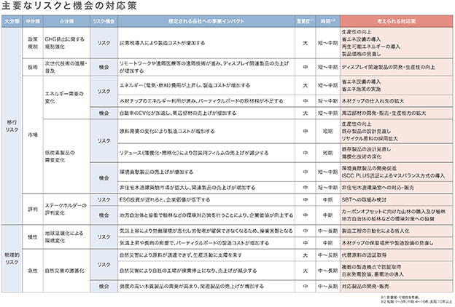
Task: Select the 重要度 column header
Action: [306, 21]
